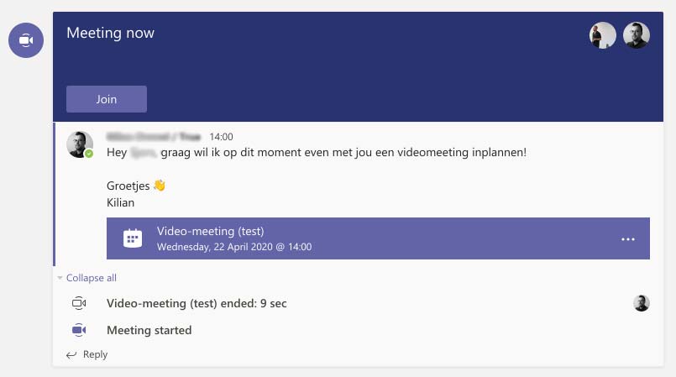Click the round video camera meeting icon
This screenshot has width=676, height=377.
point(26,40)
